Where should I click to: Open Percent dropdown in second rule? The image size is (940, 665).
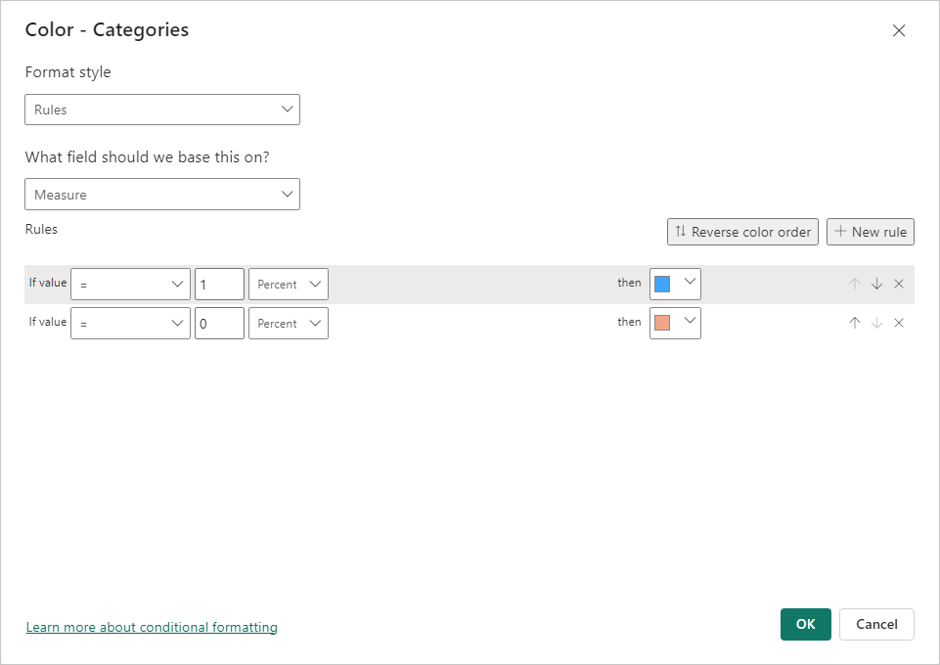(x=289, y=323)
